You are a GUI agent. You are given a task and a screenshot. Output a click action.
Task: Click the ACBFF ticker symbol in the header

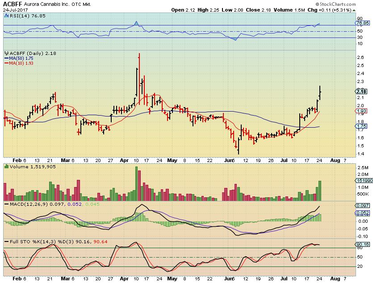(x=13, y=4)
